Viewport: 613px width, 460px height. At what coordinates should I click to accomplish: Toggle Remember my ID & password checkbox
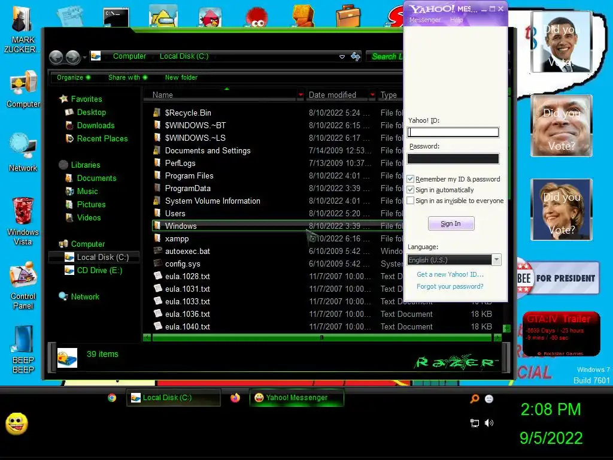[x=411, y=178]
